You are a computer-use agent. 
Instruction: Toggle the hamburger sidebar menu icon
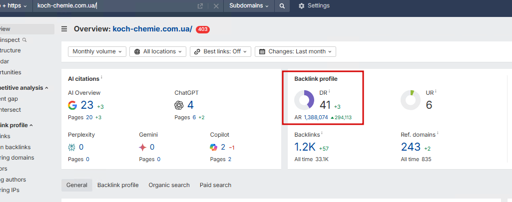point(64,29)
